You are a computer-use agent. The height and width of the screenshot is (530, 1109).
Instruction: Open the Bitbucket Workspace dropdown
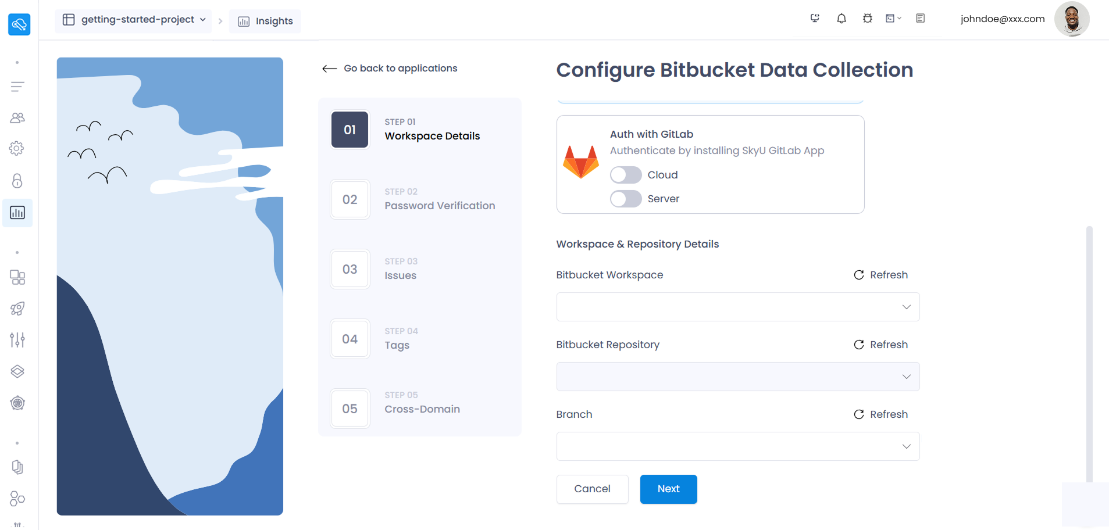pyautogui.click(x=738, y=307)
